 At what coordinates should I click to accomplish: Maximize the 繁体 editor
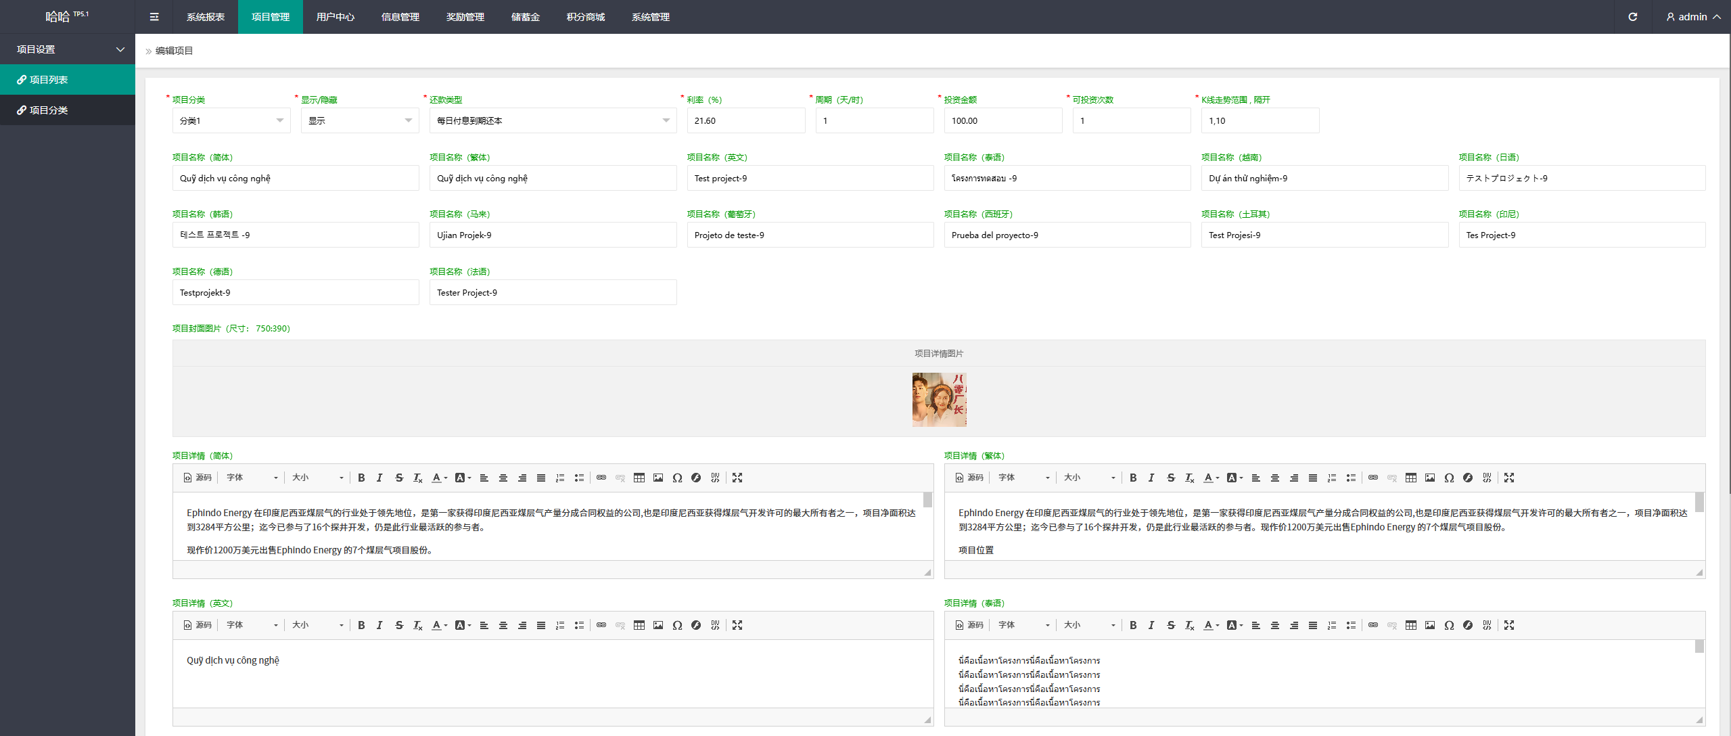point(1509,478)
